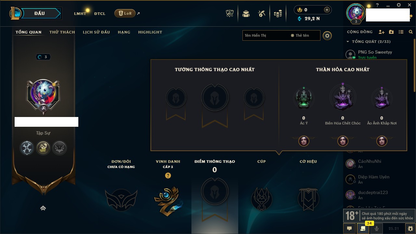Screen dimensions: 416x234
Task: Toggle the friends list view icon
Action: click(401, 32)
